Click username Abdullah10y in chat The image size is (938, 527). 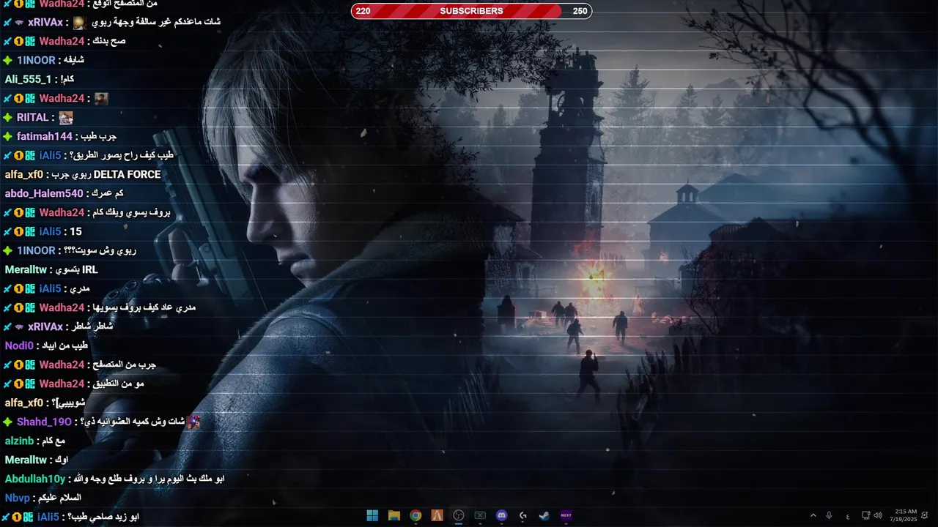click(35, 479)
